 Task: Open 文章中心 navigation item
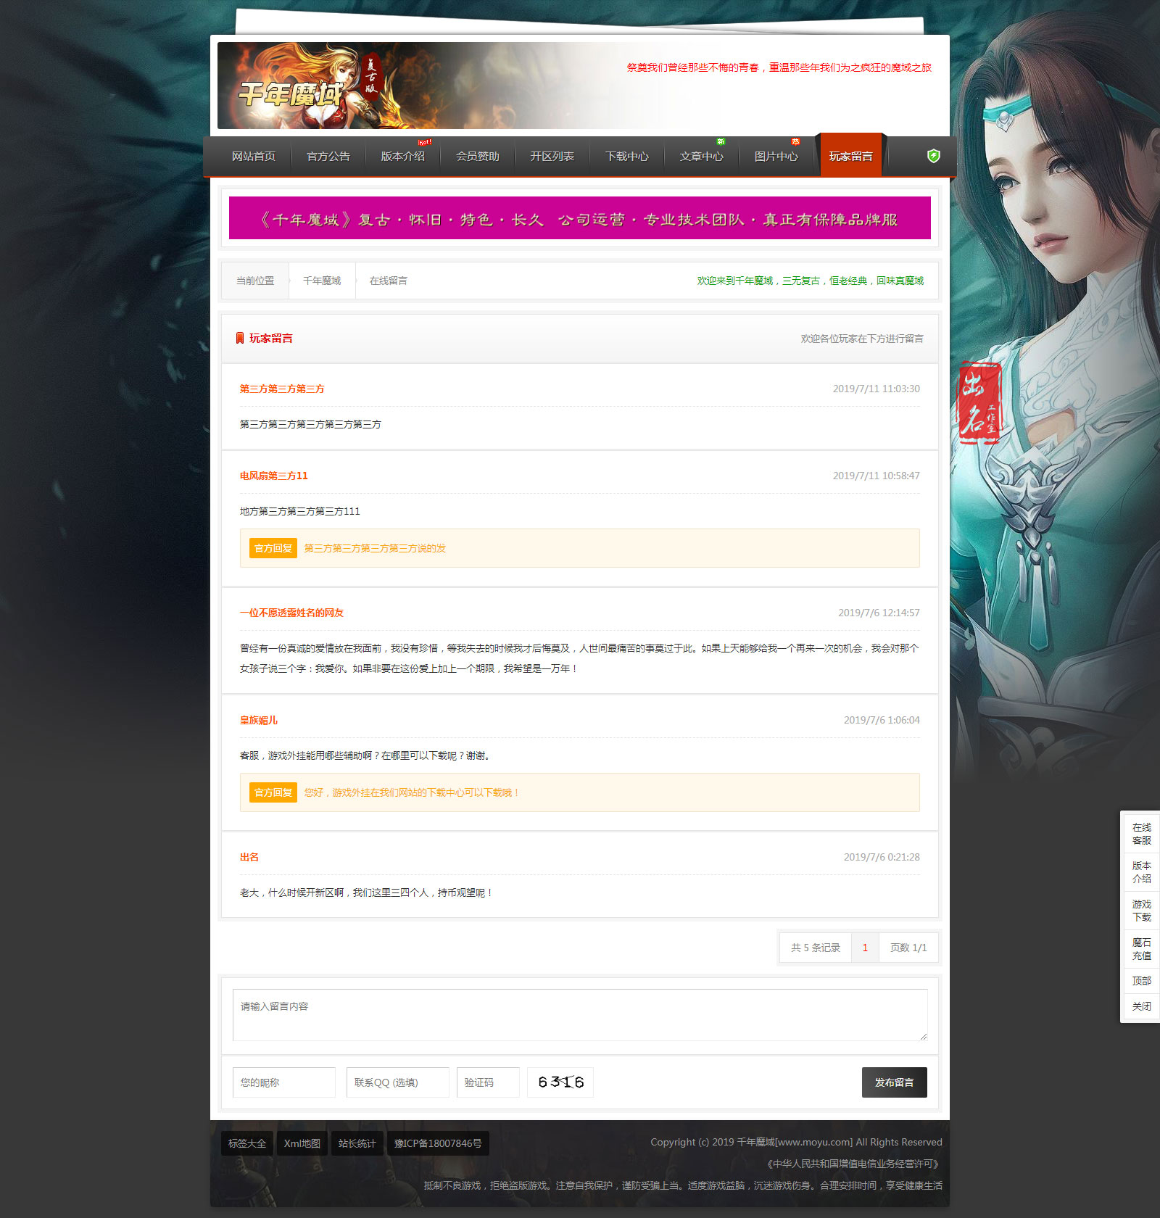[702, 157]
